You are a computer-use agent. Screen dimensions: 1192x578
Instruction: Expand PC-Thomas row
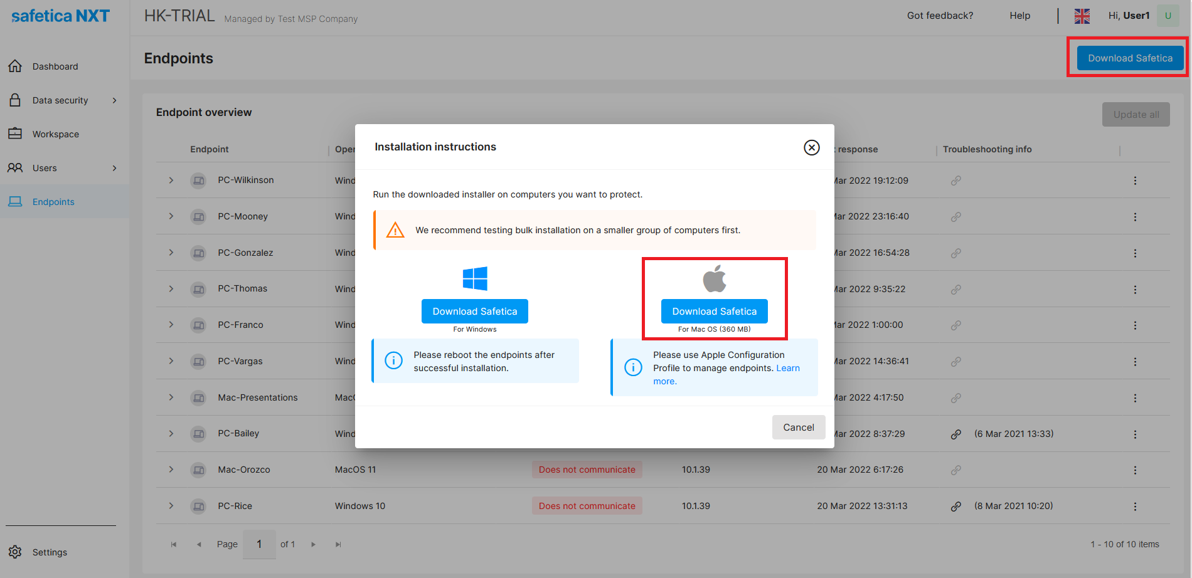pyautogui.click(x=171, y=289)
